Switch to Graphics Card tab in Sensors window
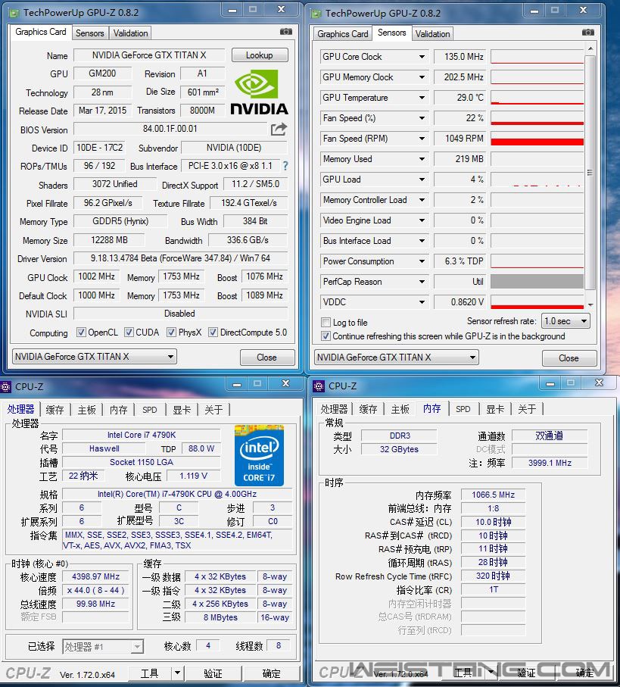Viewport: 620px width, 687px height. [342, 34]
